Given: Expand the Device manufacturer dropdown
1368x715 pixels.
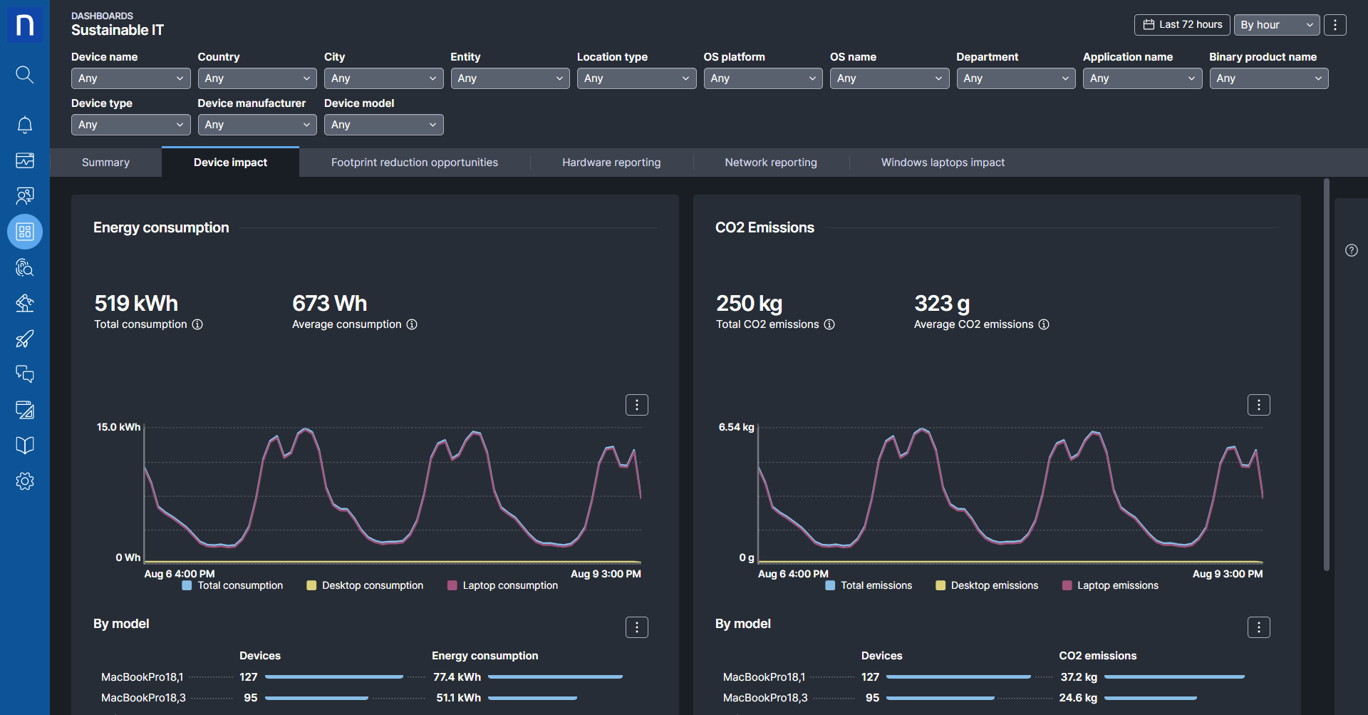Looking at the screenshot, I should pyautogui.click(x=256, y=125).
